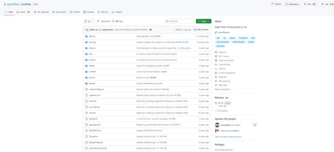The image size is (334, 152).
Task: Click the Dockerfile file icon
Action: pyautogui.click(x=86, y=136)
